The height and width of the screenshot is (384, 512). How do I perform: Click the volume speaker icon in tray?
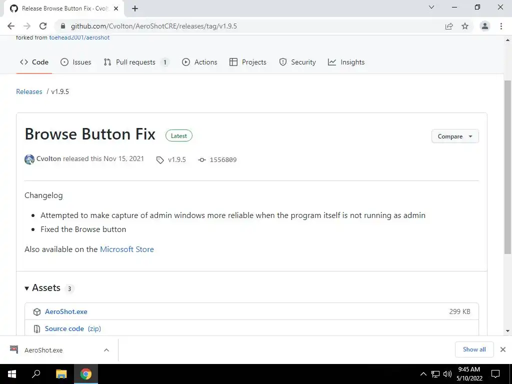pyautogui.click(x=447, y=374)
